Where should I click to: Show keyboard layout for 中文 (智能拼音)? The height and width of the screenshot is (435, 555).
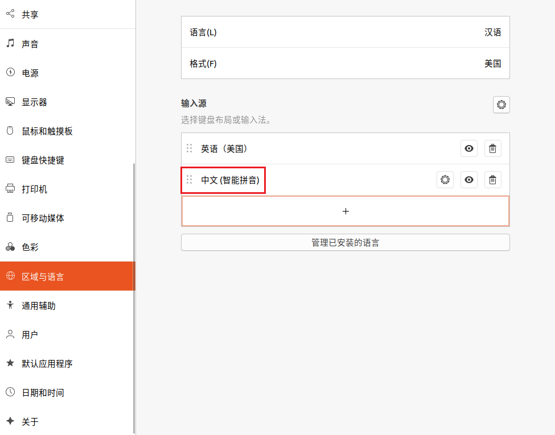(469, 180)
